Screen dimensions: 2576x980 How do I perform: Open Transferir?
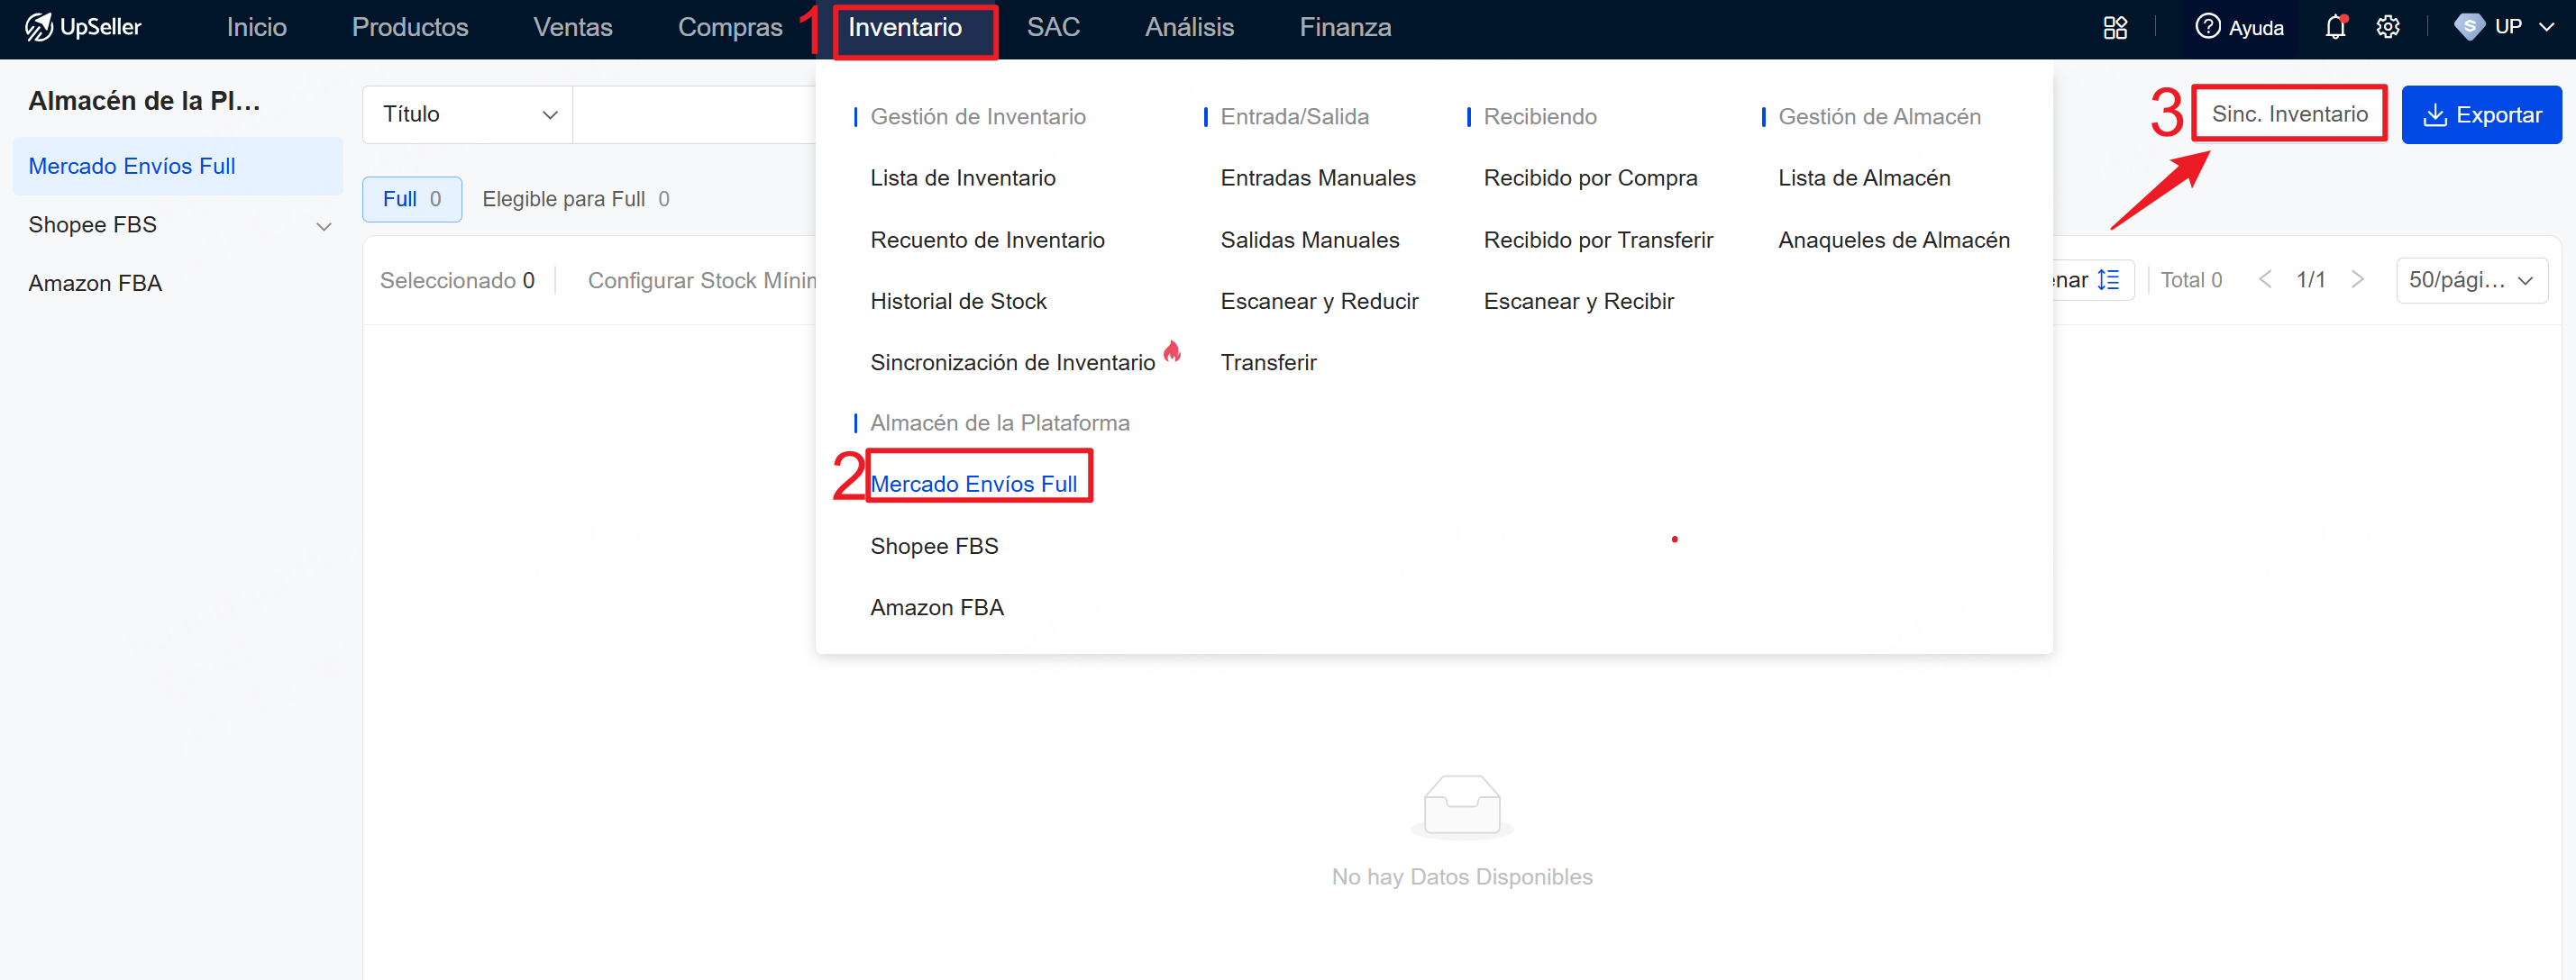coord(1268,363)
